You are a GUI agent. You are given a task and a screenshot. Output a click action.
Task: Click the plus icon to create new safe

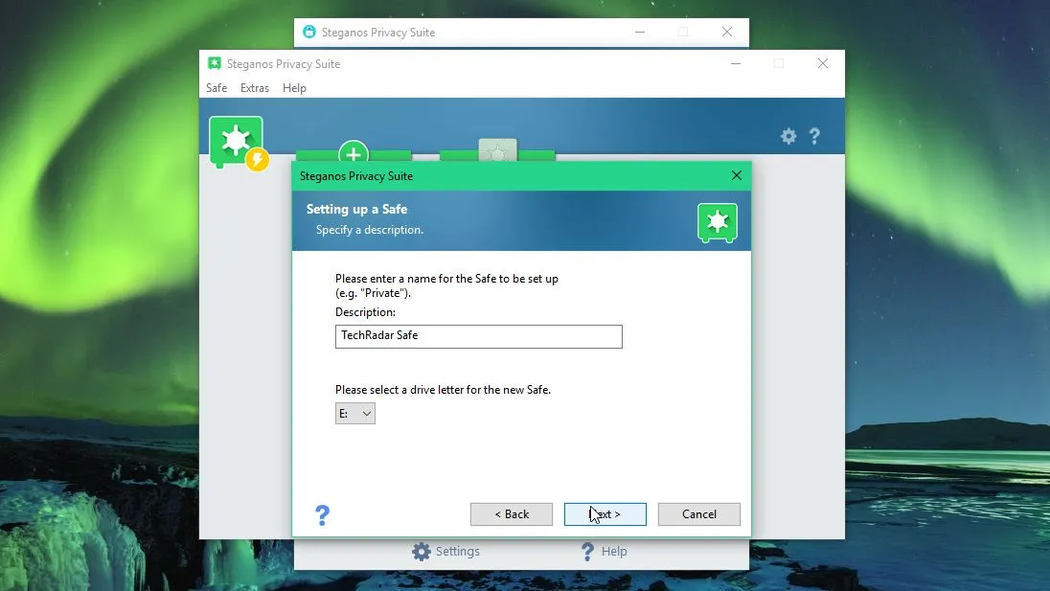point(354,152)
